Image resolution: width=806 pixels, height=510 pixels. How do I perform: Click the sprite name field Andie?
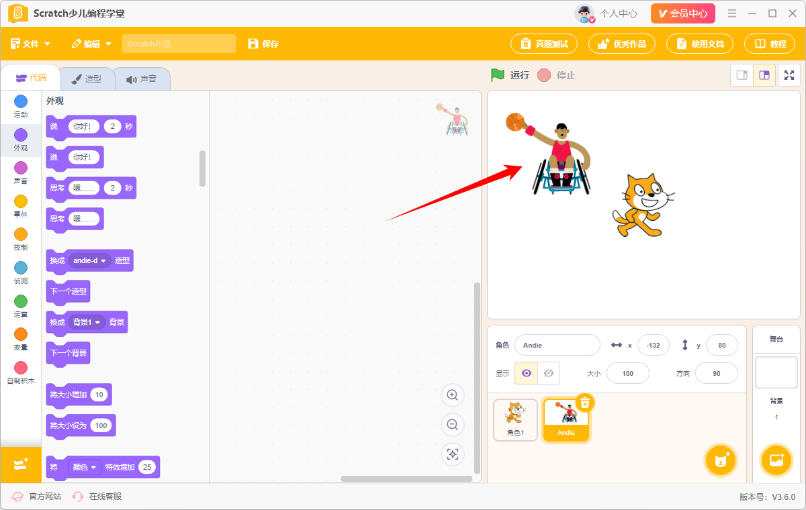[x=557, y=345]
